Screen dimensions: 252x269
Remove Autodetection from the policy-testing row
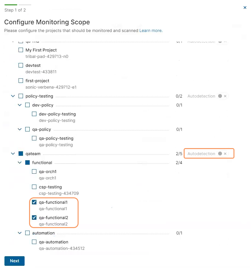[x=225, y=96]
